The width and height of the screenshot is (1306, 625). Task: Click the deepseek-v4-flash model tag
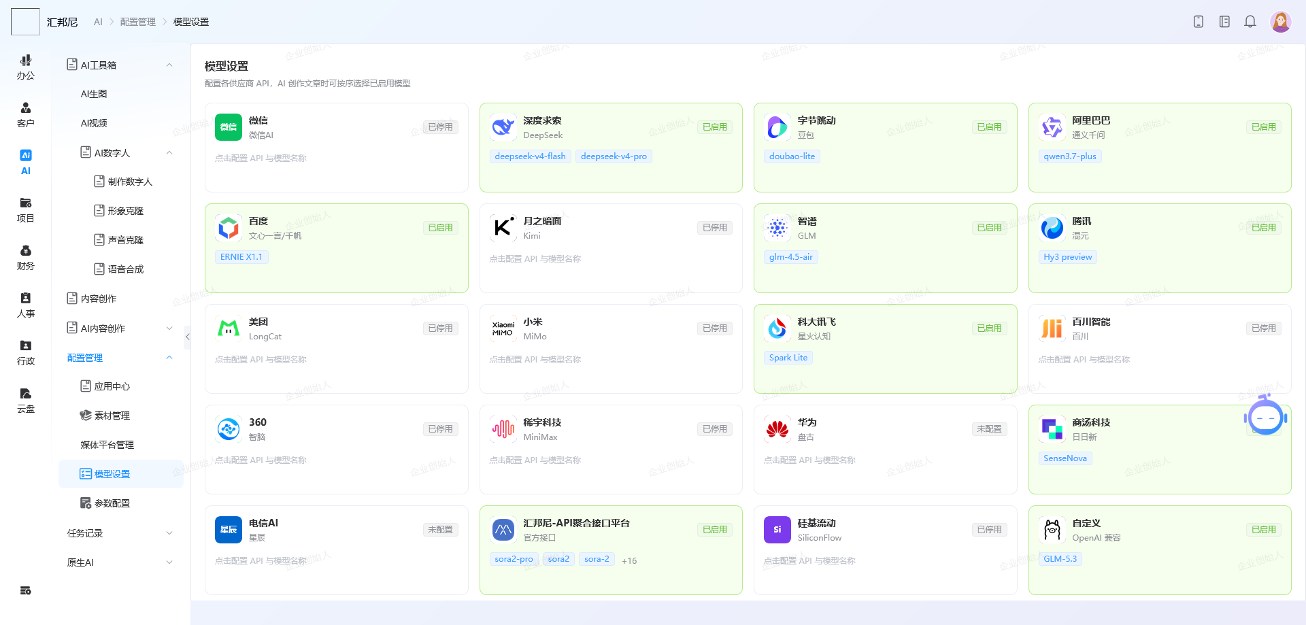531,156
